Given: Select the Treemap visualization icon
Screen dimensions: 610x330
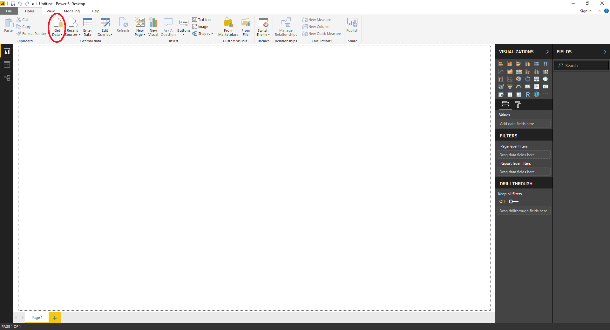Looking at the screenshot, I should click(537, 79).
